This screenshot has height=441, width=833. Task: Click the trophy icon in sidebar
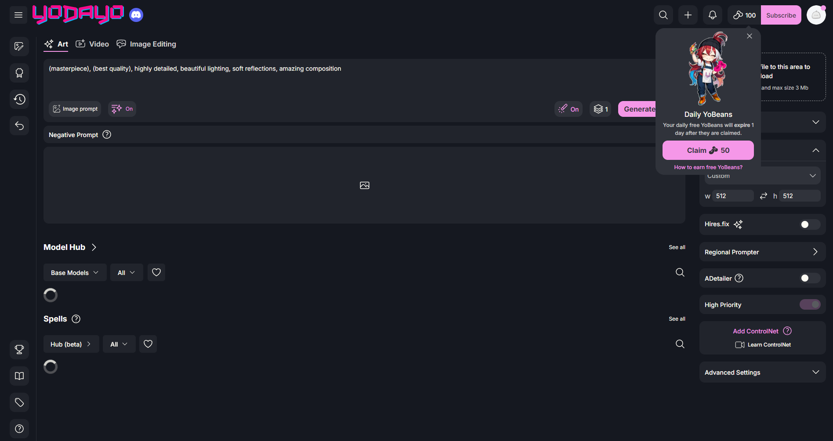pyautogui.click(x=19, y=350)
